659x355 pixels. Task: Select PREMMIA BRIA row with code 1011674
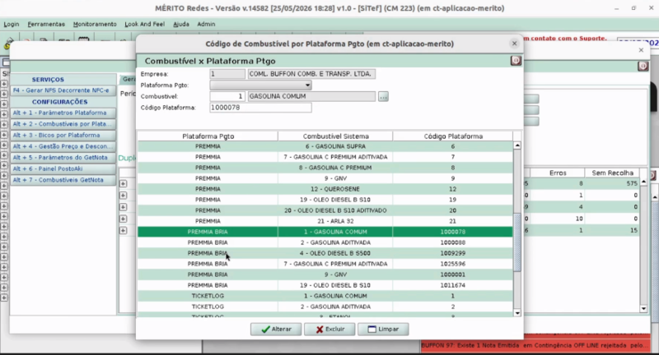pos(325,285)
